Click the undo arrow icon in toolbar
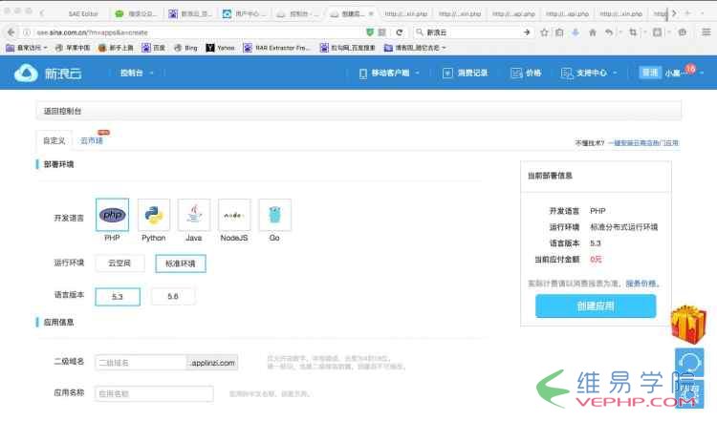The width and height of the screenshot is (717, 421). [609, 32]
